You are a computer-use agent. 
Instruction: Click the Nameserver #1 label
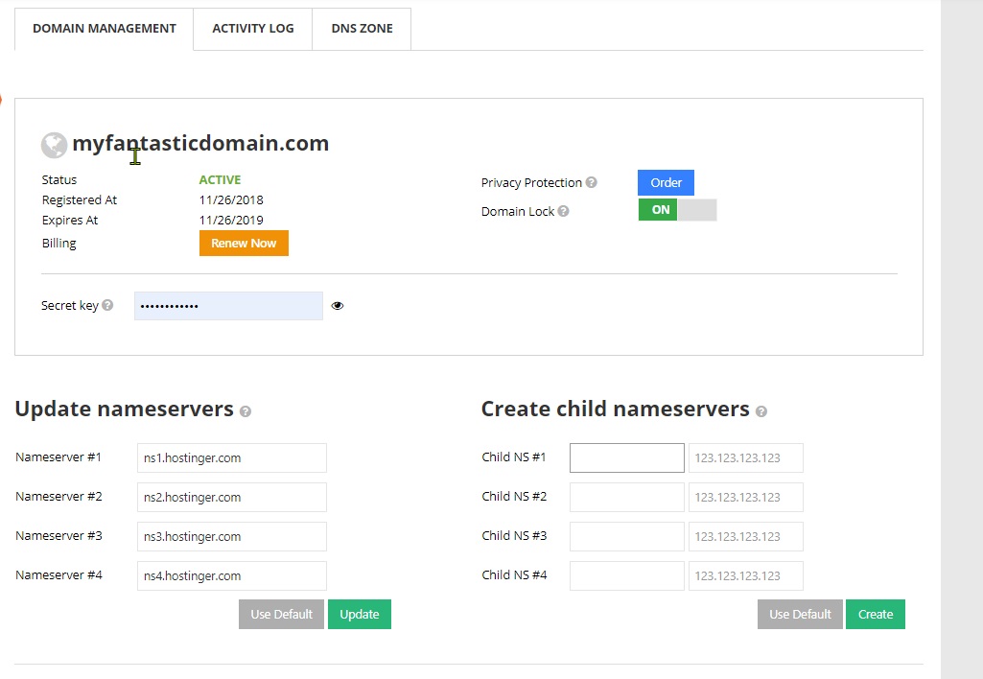(x=59, y=457)
